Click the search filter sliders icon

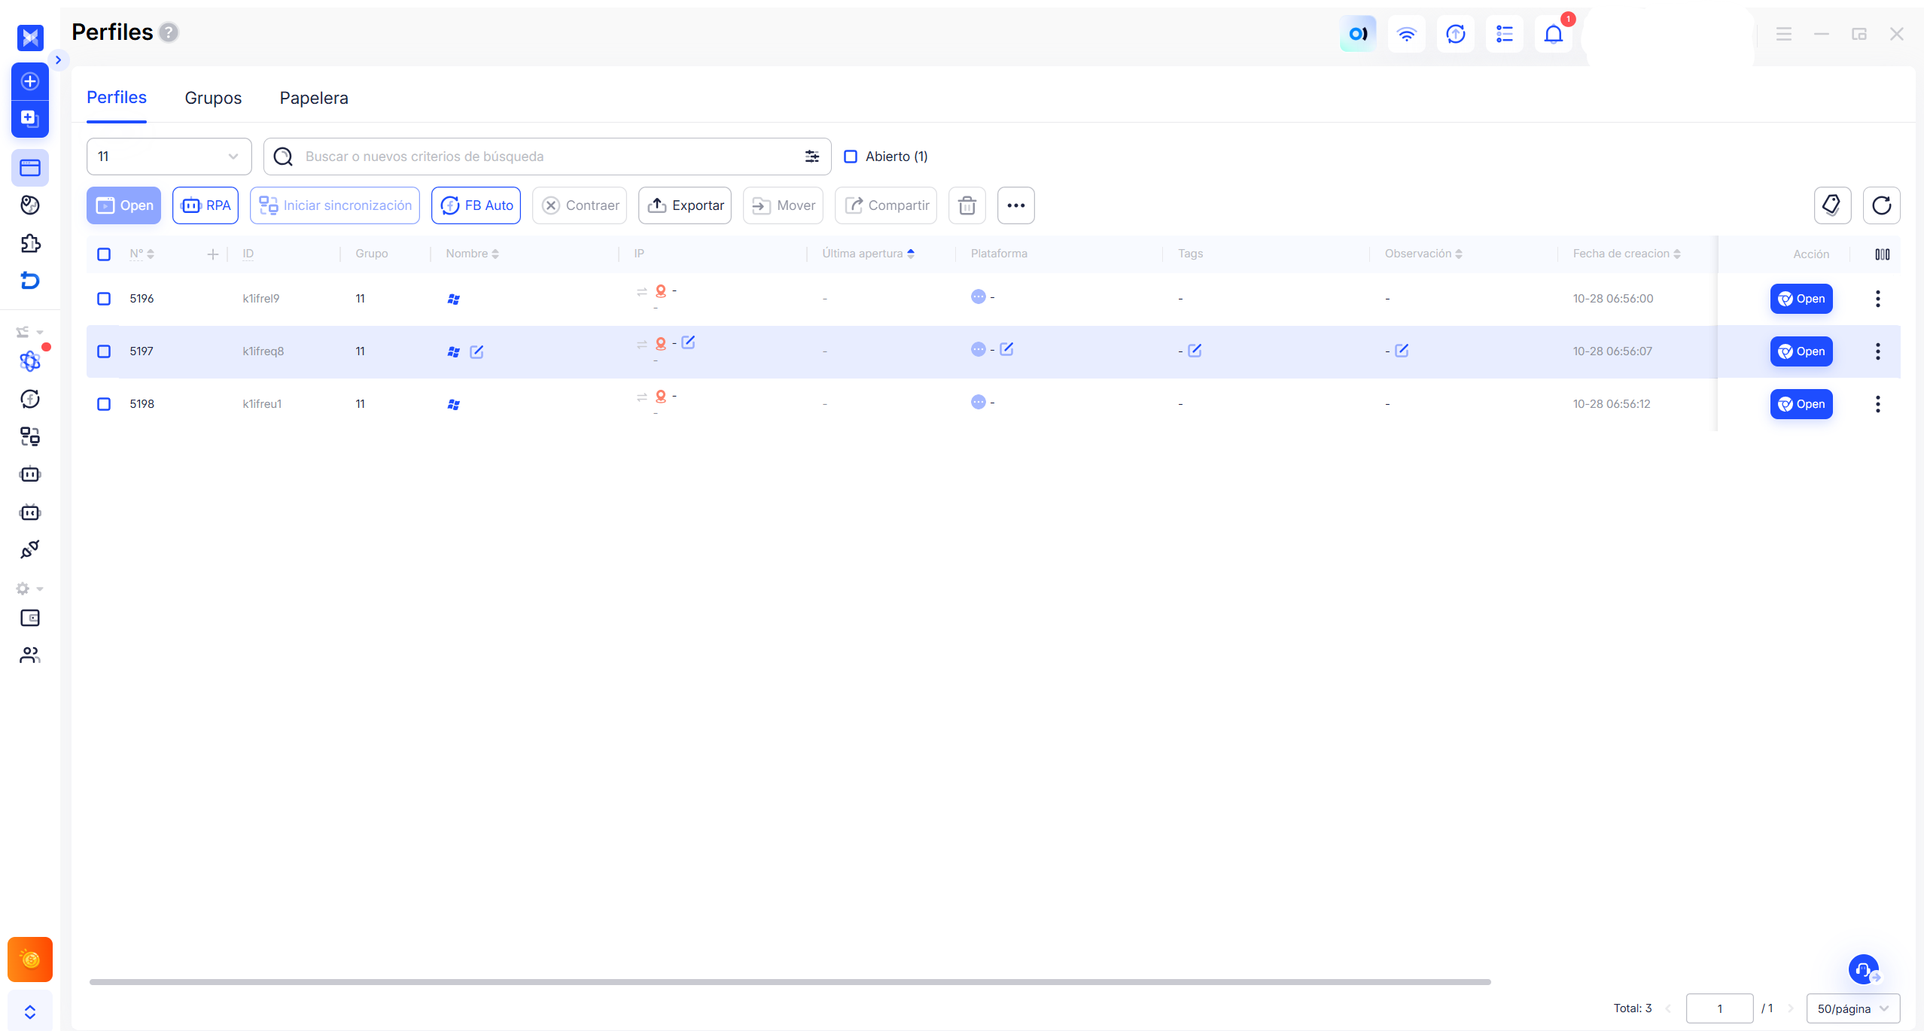811,157
